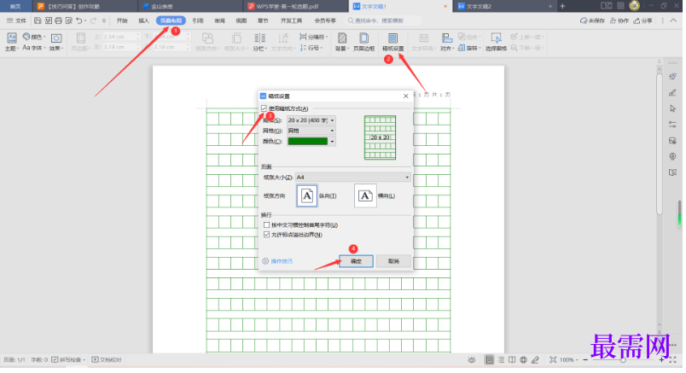The image size is (686, 373).
Task: Enable 按中文习惯控制首尾字符 checkbox
Action: (266, 224)
